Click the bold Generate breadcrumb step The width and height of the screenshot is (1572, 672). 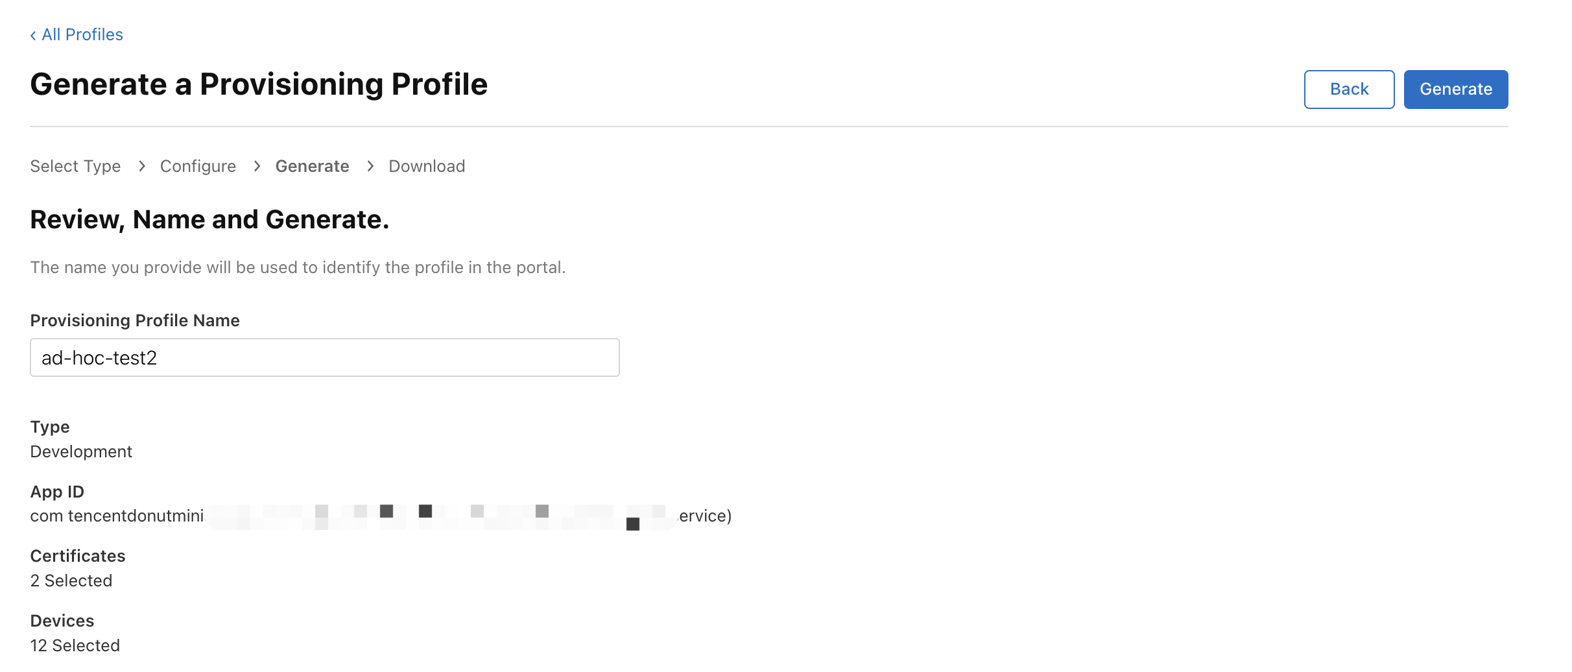tap(312, 167)
